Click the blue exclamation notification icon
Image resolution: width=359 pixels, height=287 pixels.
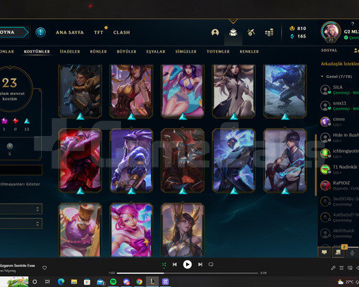40,32
